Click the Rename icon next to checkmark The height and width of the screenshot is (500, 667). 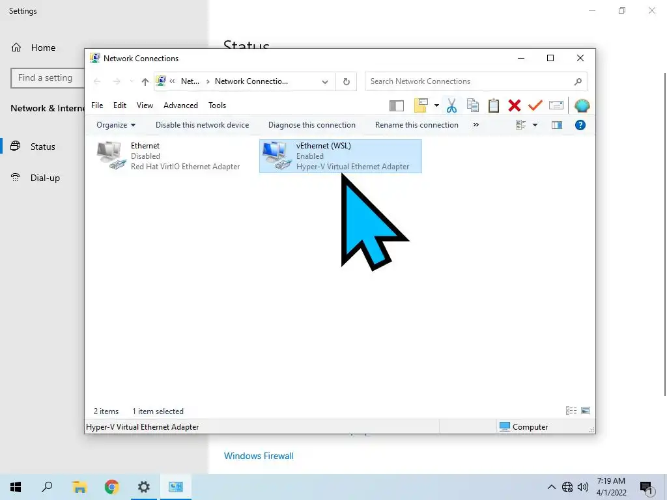[x=556, y=105]
